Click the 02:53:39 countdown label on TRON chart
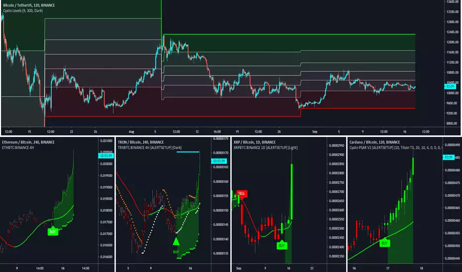This screenshot has width=462, height=272. [x=219, y=161]
